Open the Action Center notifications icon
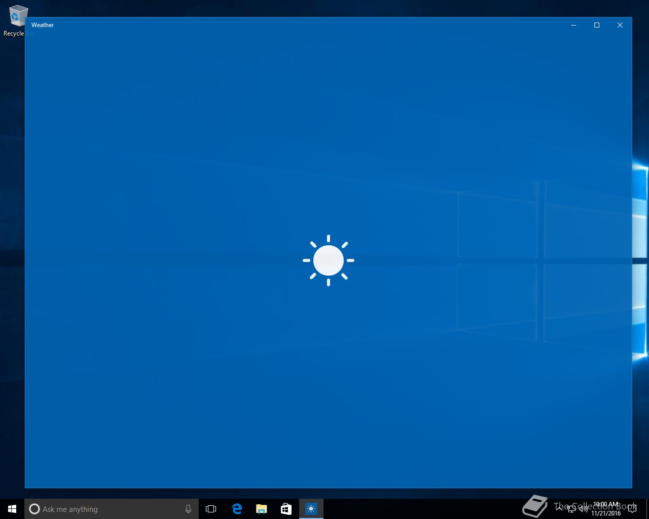The height and width of the screenshot is (519, 649). (x=632, y=509)
